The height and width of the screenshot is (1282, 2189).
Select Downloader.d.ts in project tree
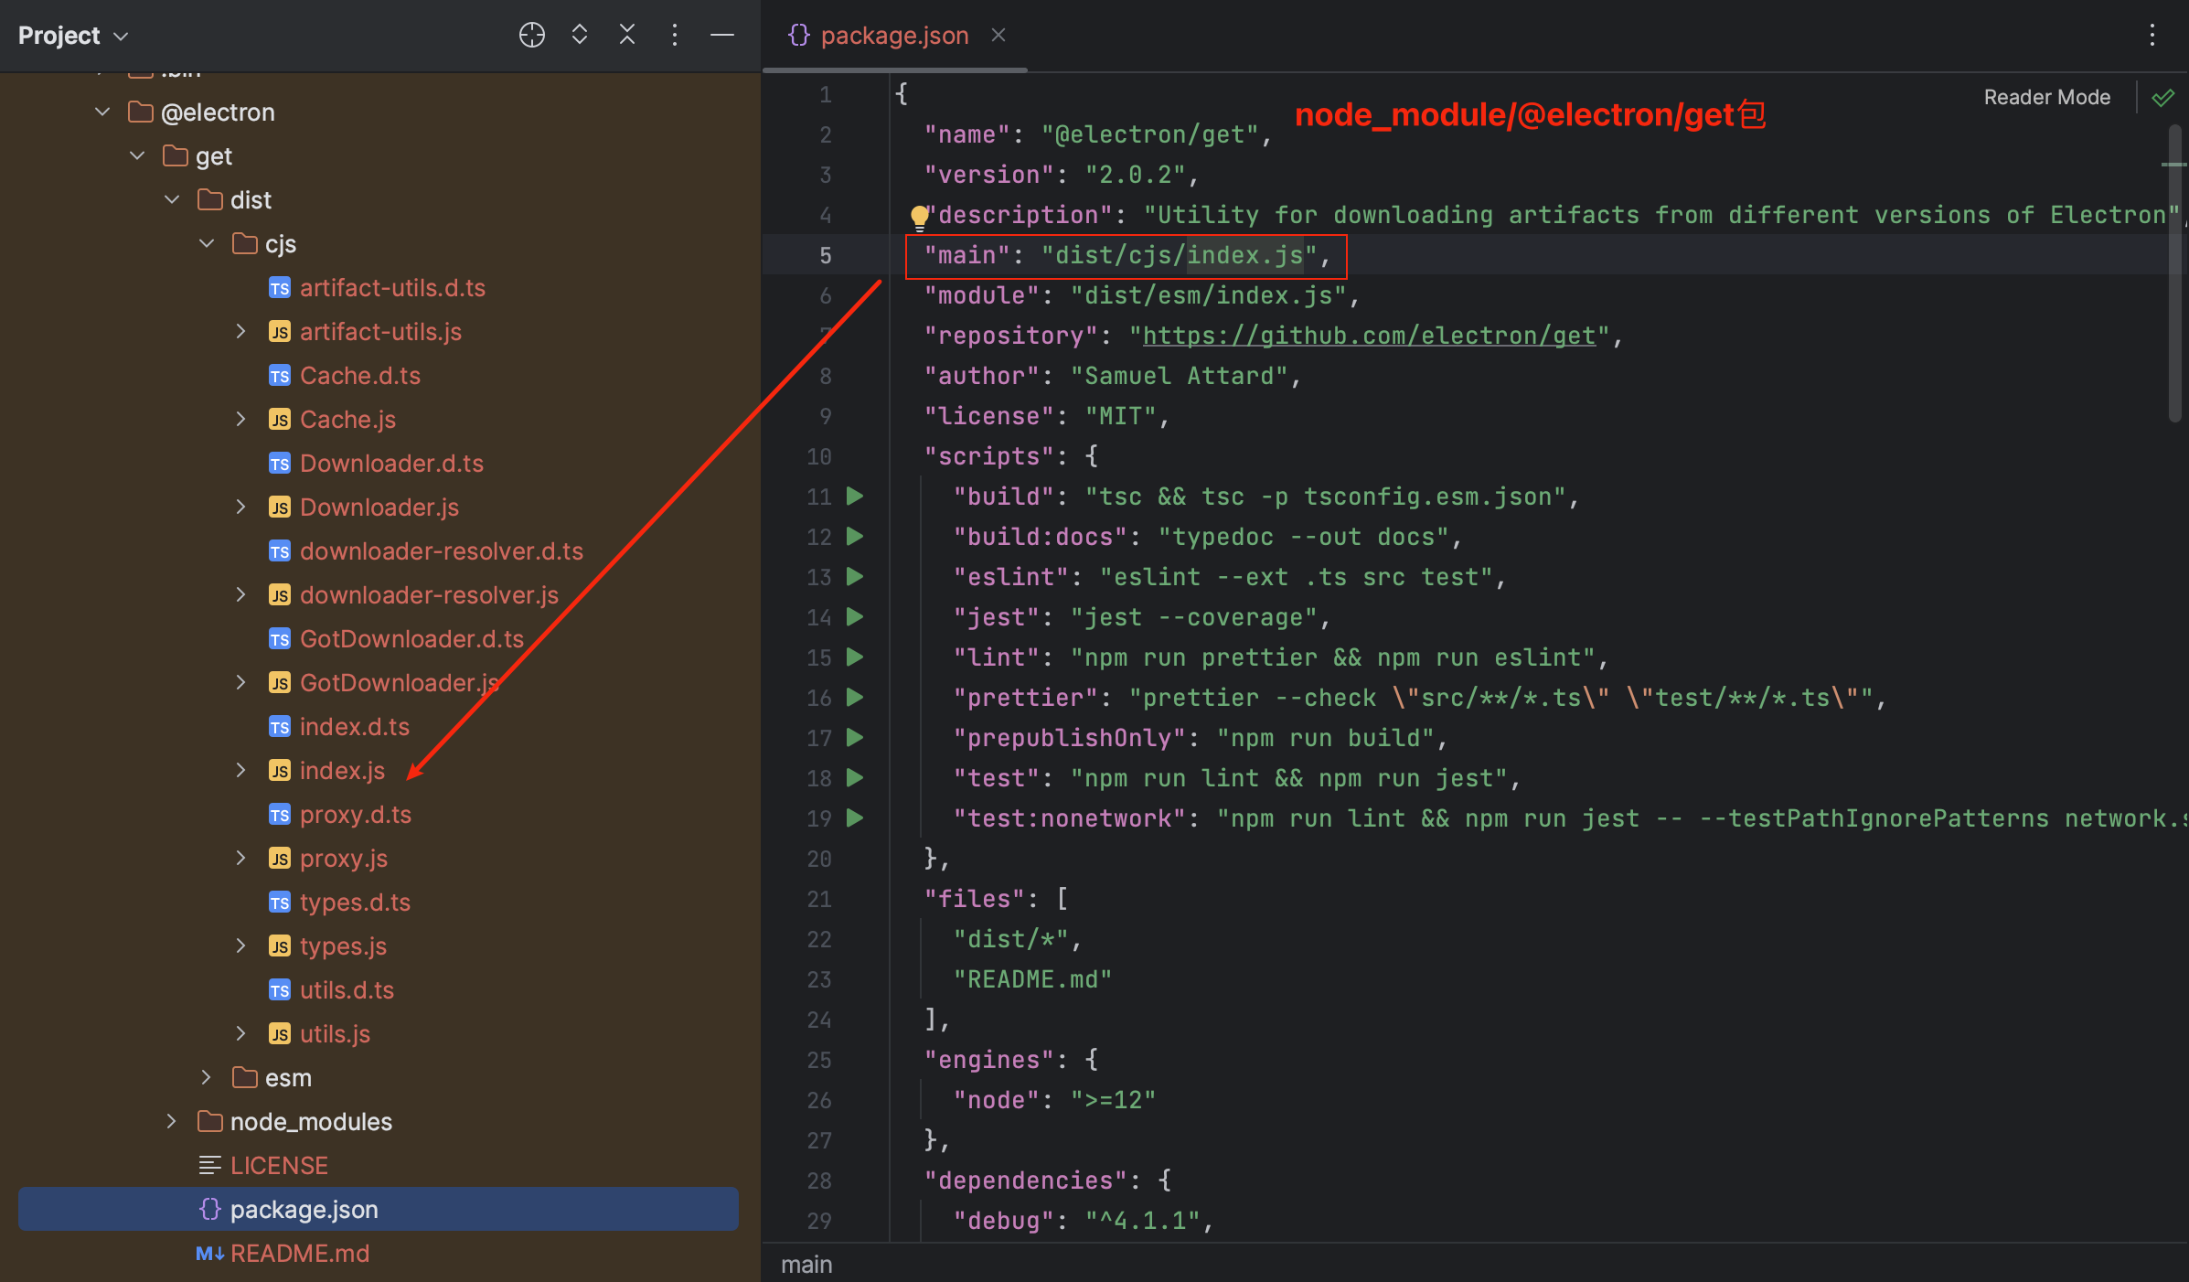391,464
